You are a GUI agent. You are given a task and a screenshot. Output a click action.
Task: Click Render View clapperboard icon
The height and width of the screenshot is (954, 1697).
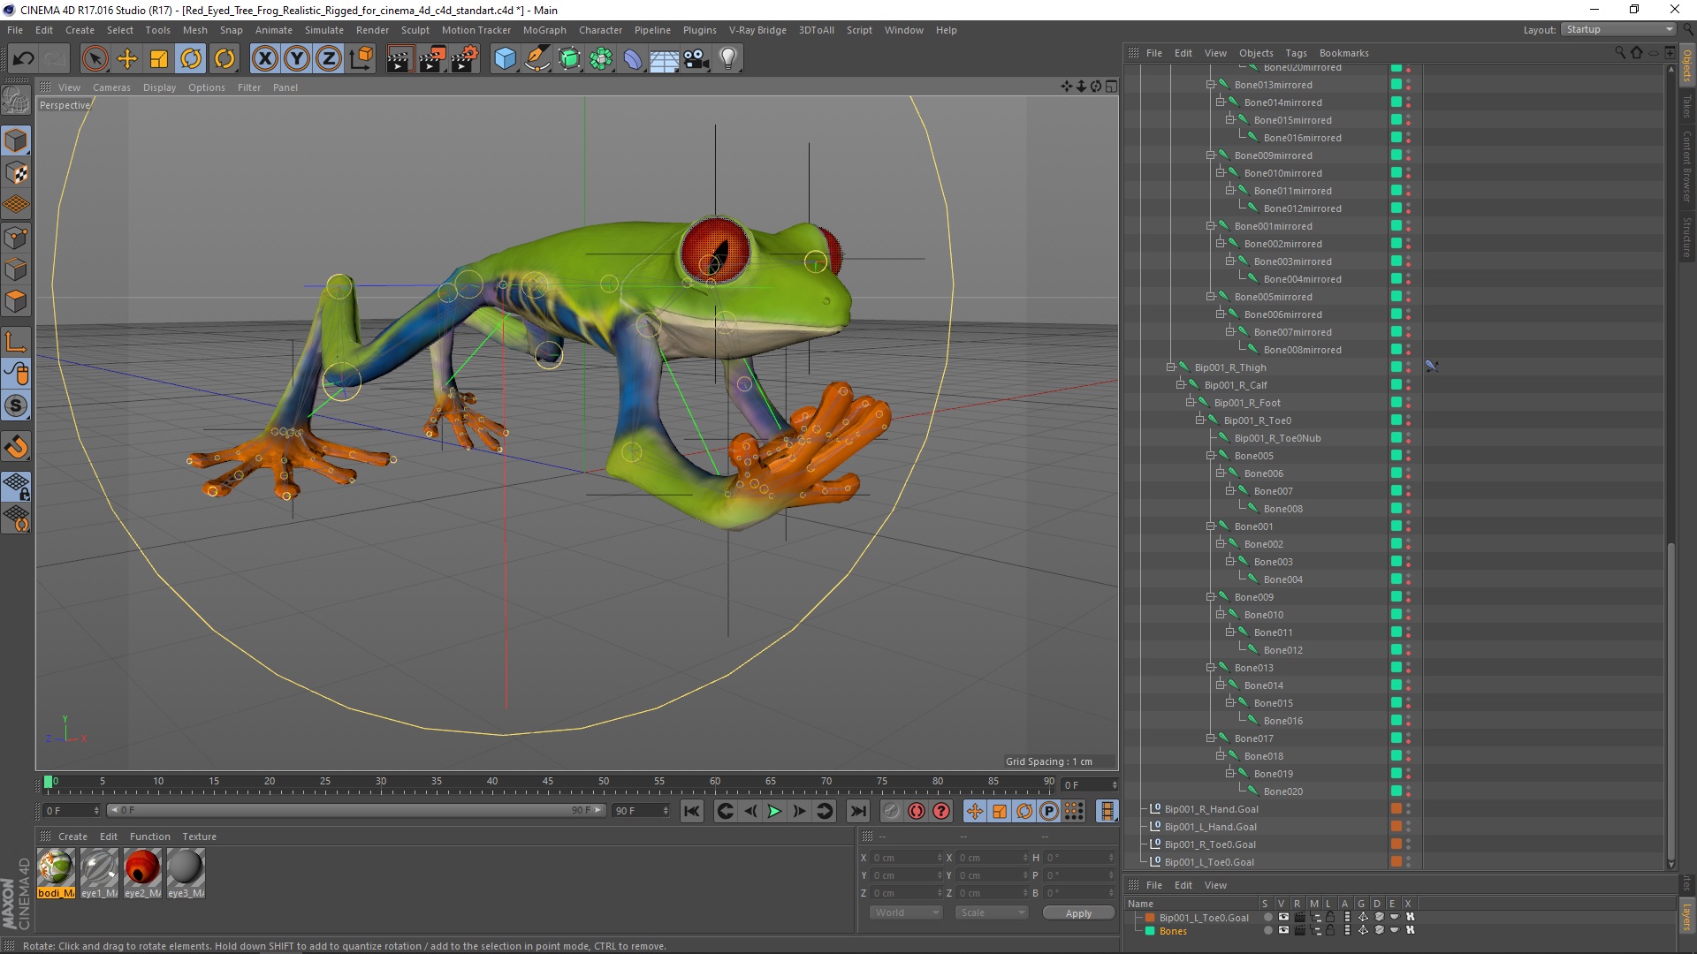click(400, 59)
